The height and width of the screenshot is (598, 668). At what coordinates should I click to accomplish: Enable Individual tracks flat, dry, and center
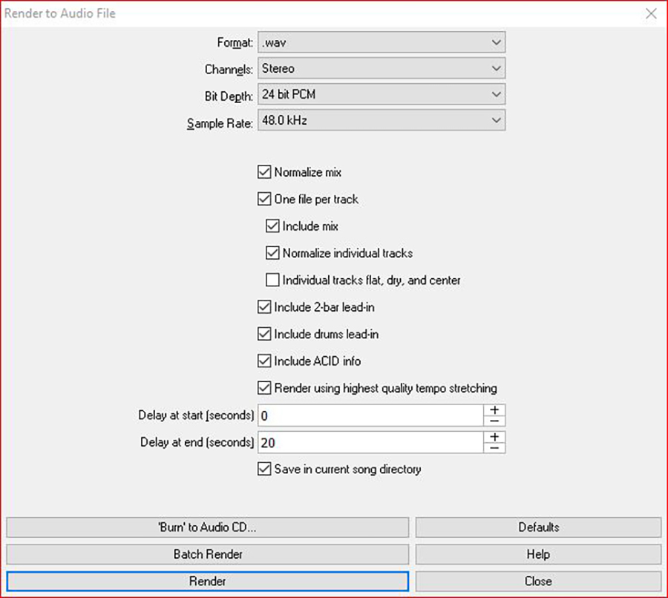[272, 280]
